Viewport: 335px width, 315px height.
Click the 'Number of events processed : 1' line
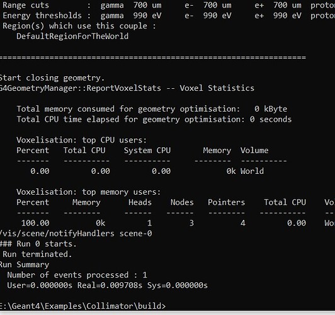click(77, 275)
